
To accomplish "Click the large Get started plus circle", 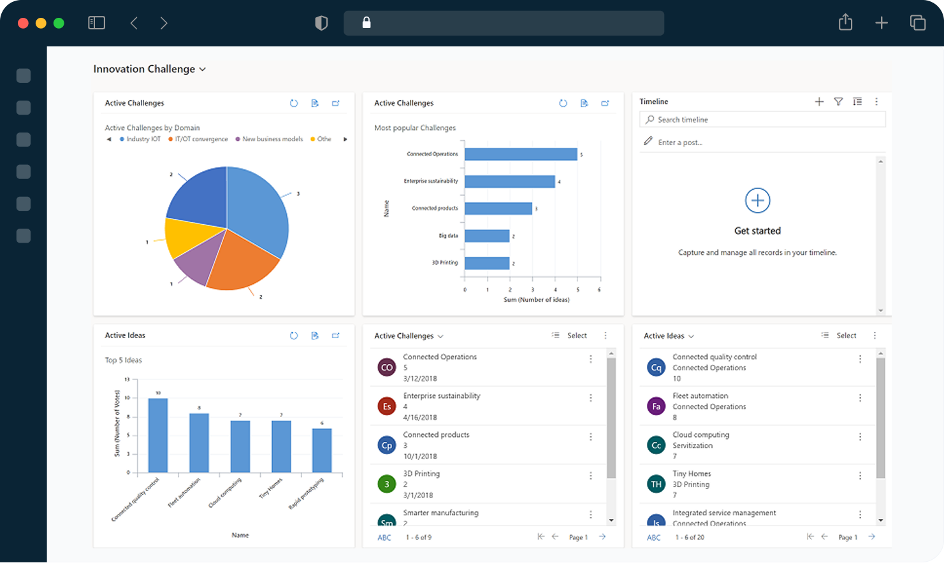I will click(x=757, y=201).
